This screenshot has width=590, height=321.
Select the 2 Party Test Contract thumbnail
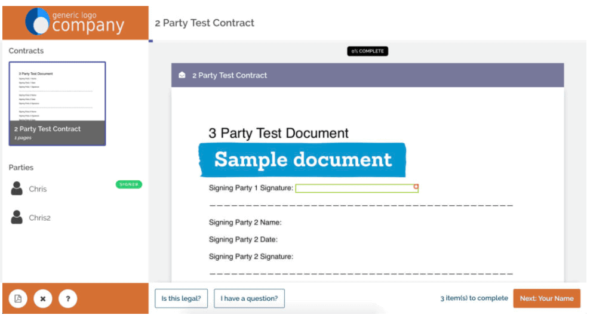point(57,104)
